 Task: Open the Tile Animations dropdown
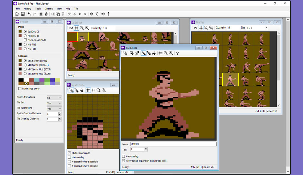point(54,108)
